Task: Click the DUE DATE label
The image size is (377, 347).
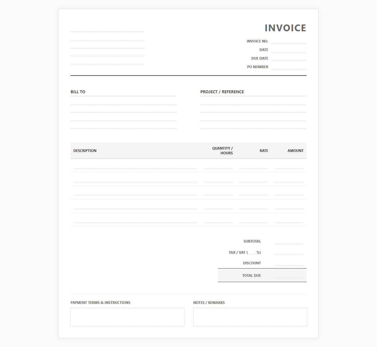Action: pyautogui.click(x=260, y=58)
